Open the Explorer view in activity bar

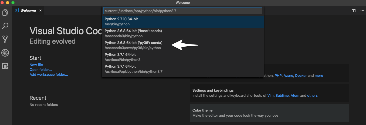pos(5,13)
